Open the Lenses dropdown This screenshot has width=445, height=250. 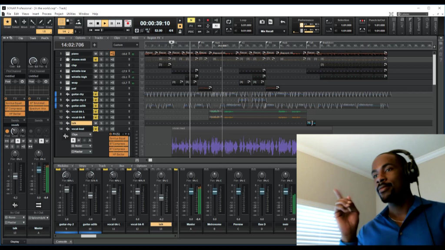tap(413, 14)
